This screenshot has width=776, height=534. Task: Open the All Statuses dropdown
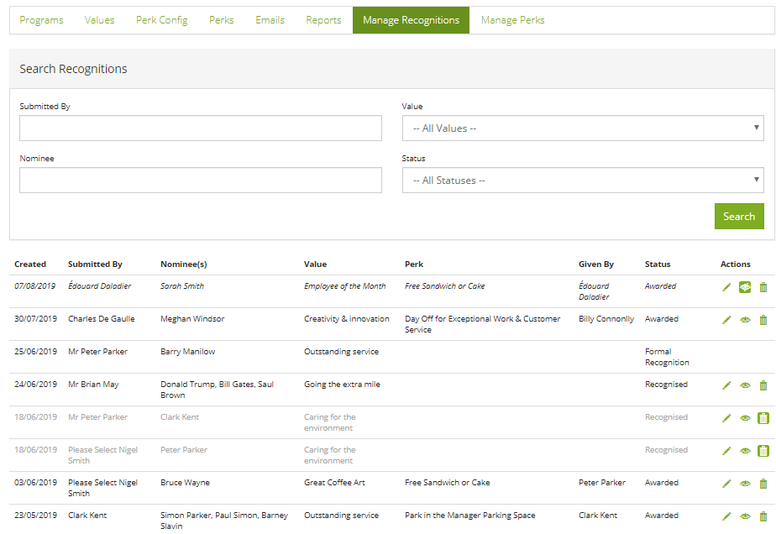[583, 181]
